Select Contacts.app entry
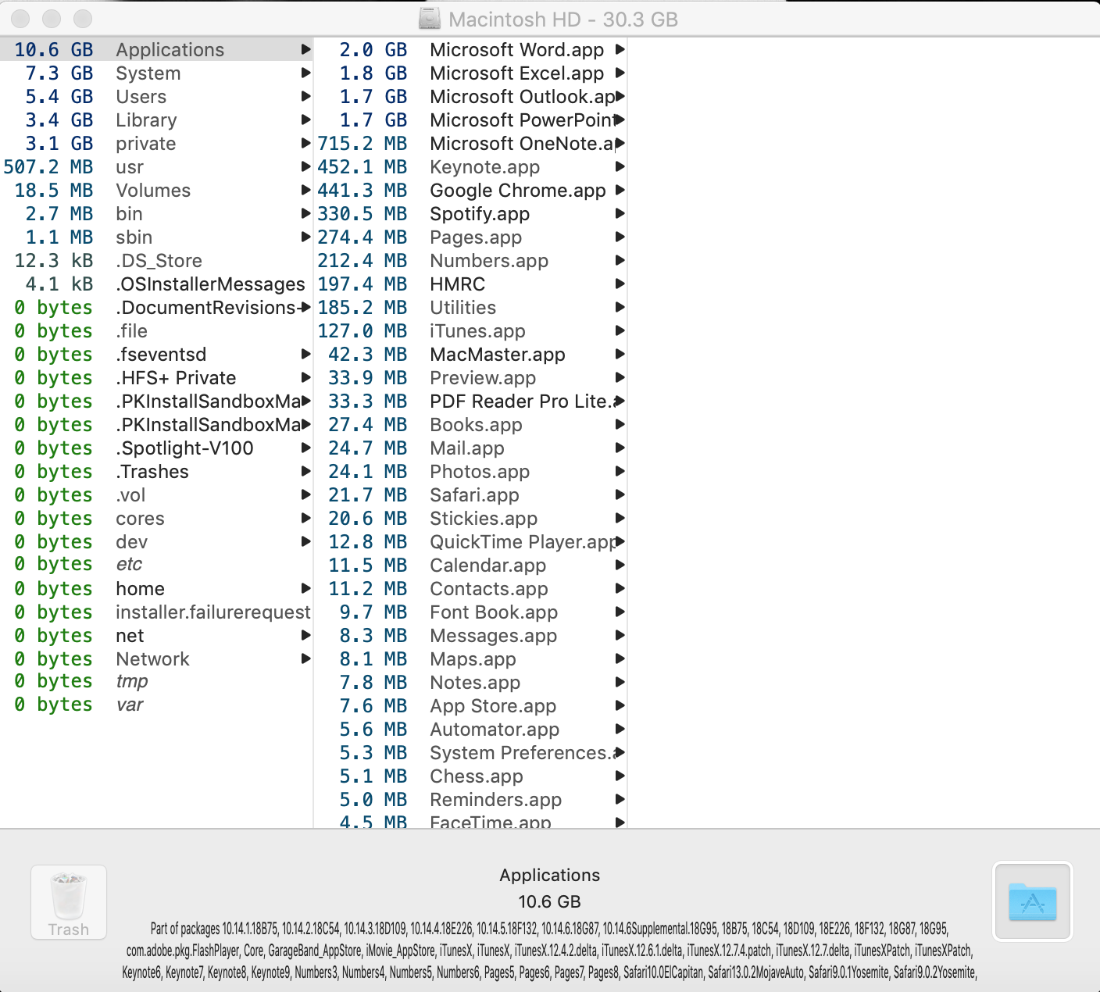Image resolution: width=1100 pixels, height=992 pixels. [471, 589]
